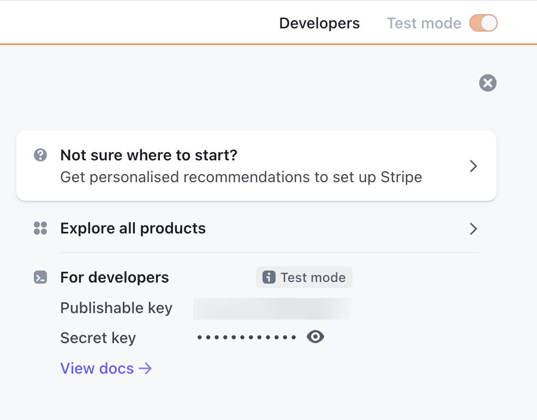Open the Developers menu item

[x=319, y=23]
